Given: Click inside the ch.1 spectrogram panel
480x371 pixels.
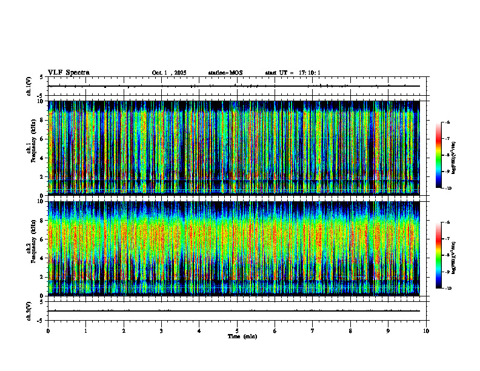Looking at the screenshot, I should (234, 148).
